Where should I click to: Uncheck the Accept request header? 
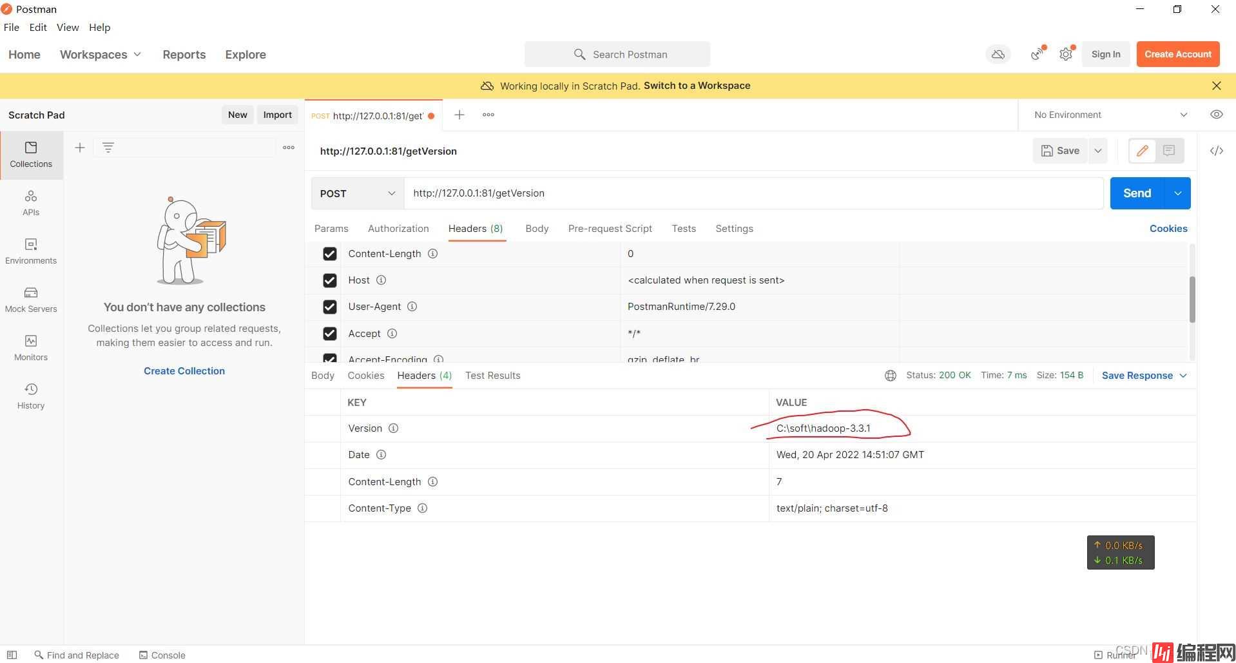click(x=330, y=334)
